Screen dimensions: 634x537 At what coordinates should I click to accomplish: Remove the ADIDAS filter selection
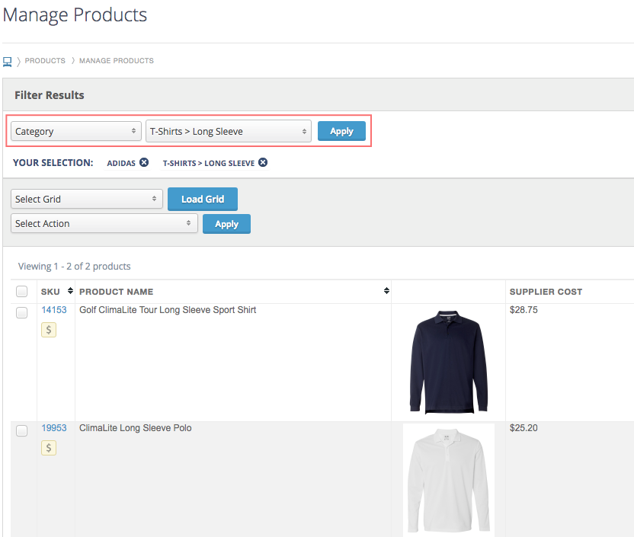coord(144,162)
